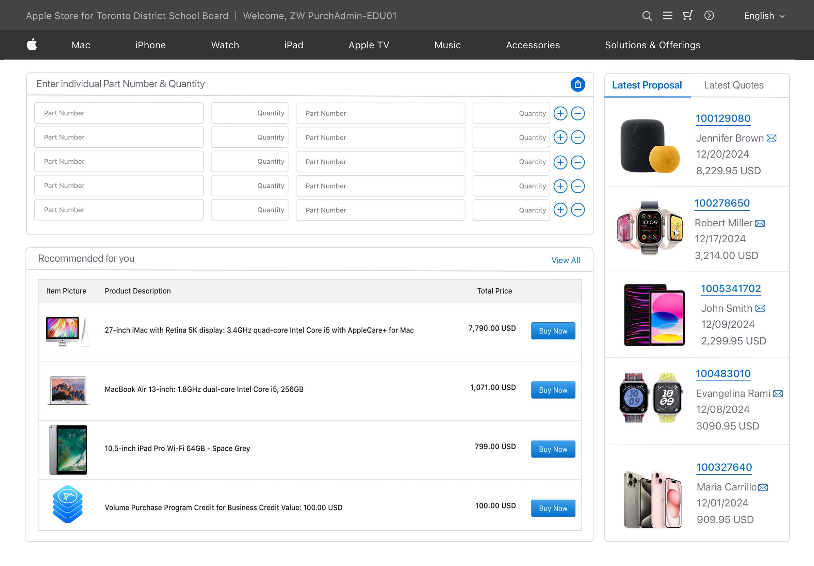Open proposal link 100278650
Screen dimensions: 814x566
(x=721, y=203)
